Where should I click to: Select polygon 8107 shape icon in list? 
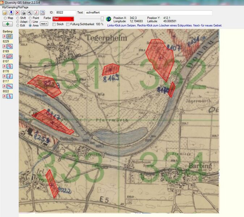click(10, 66)
